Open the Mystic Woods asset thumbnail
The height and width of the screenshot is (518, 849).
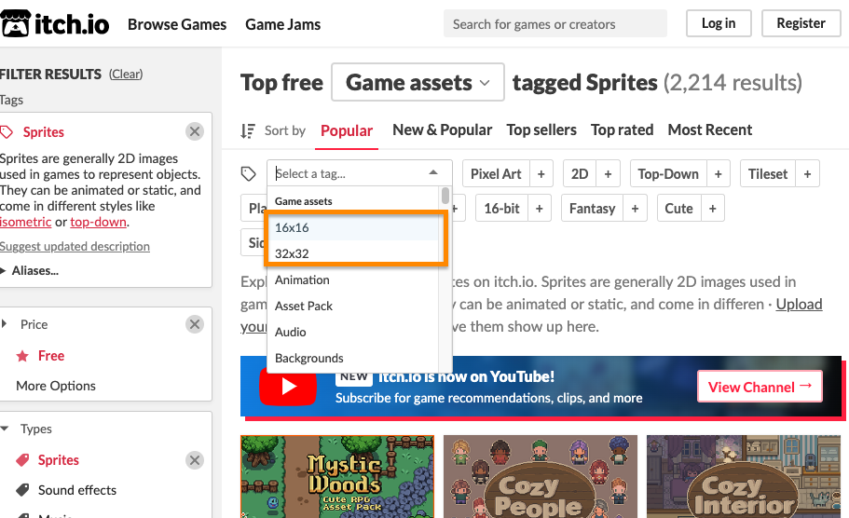coord(336,476)
